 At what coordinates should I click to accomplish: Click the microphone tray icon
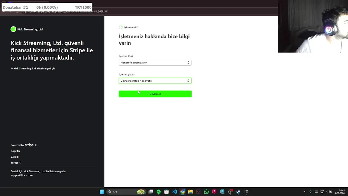pyautogui.click(x=310, y=192)
